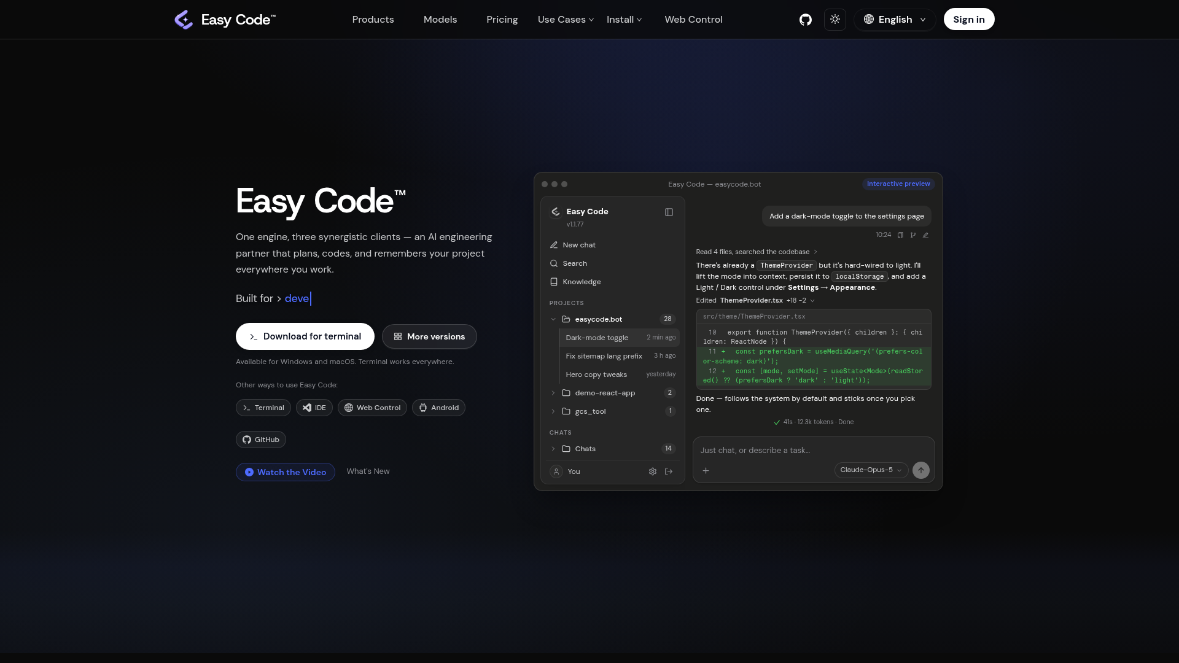Open the Models menu item
This screenshot has height=663, width=1179.
pyautogui.click(x=440, y=20)
